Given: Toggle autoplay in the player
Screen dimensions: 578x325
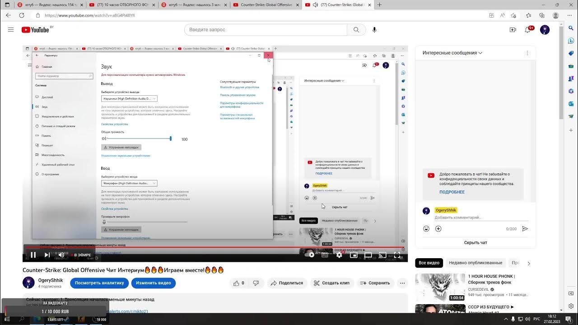Looking at the screenshot, I should point(310,255).
